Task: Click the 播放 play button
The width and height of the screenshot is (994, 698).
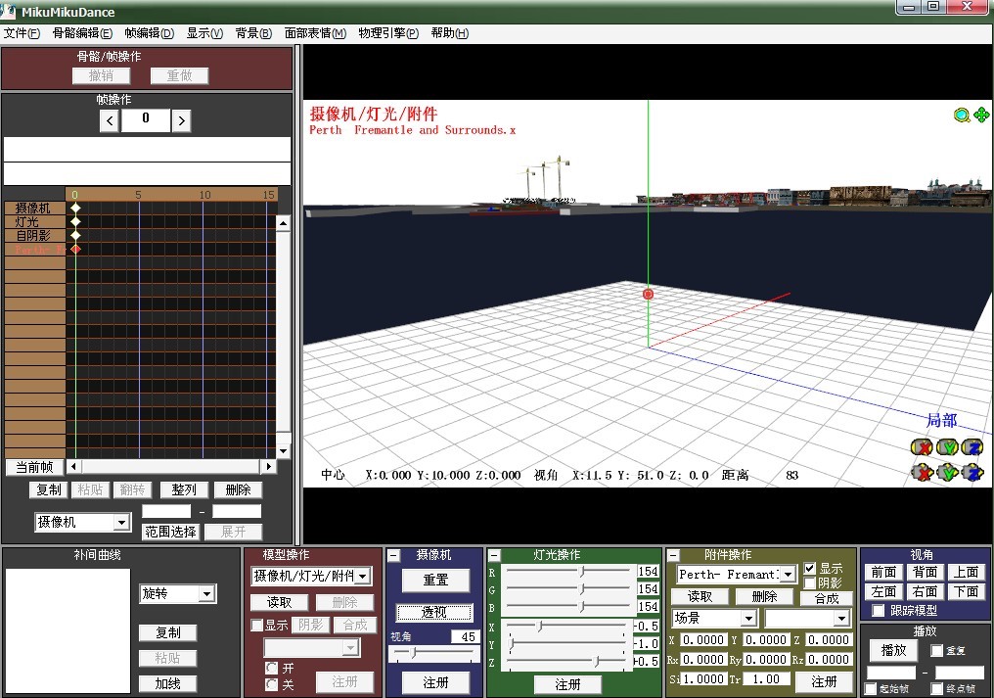Action: [893, 650]
